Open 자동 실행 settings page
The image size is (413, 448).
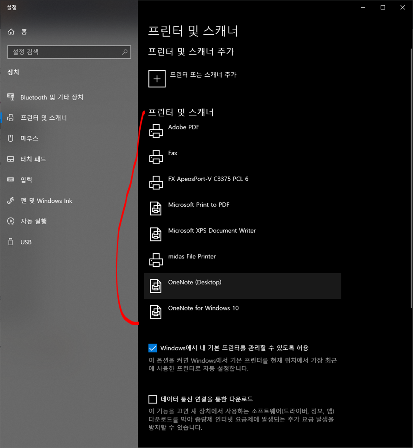click(x=34, y=221)
